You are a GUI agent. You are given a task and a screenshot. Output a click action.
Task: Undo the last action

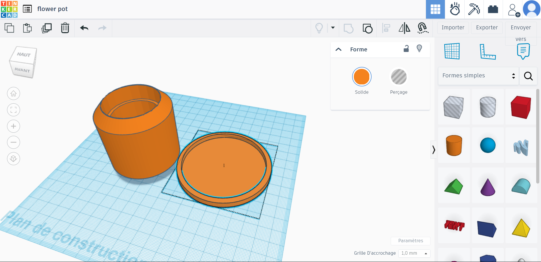(x=84, y=28)
